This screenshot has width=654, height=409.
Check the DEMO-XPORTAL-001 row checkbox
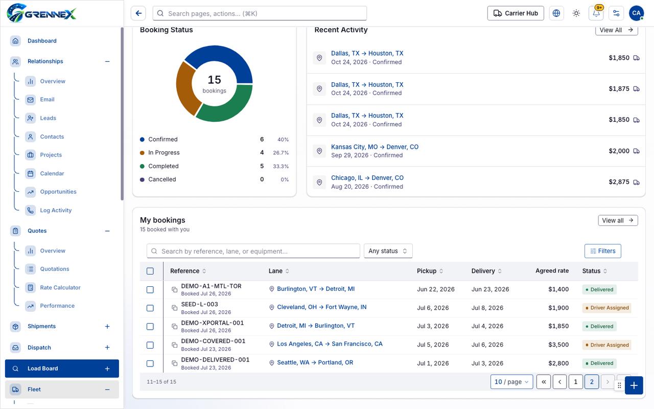pos(150,326)
